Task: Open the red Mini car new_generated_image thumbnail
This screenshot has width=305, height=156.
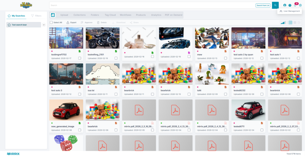Action: 66,110
